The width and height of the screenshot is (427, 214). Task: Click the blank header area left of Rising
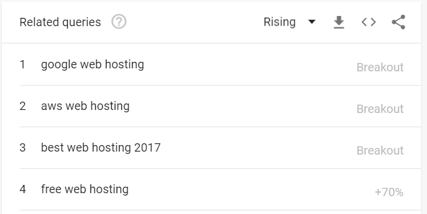[194, 22]
